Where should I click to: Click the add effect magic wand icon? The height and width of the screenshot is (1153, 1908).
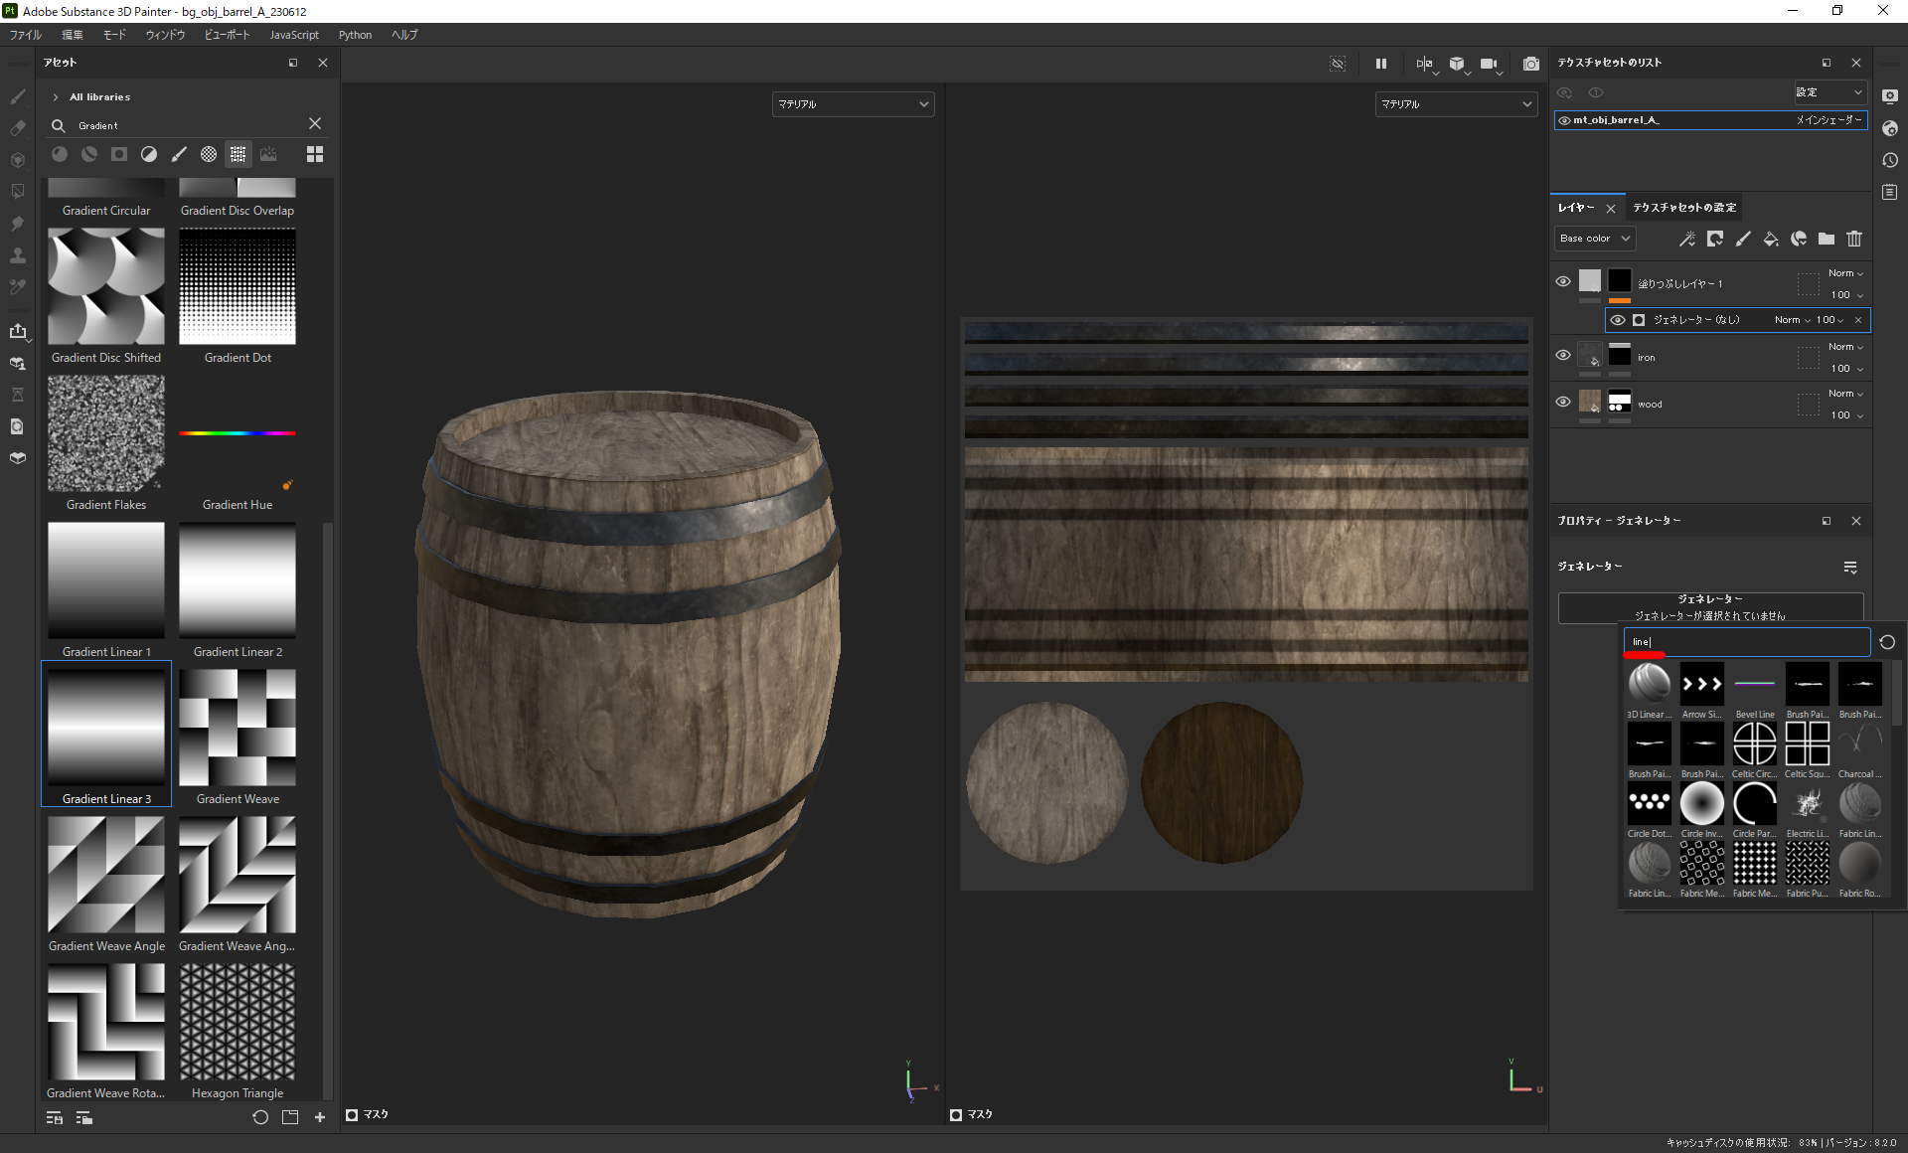coord(1686,239)
